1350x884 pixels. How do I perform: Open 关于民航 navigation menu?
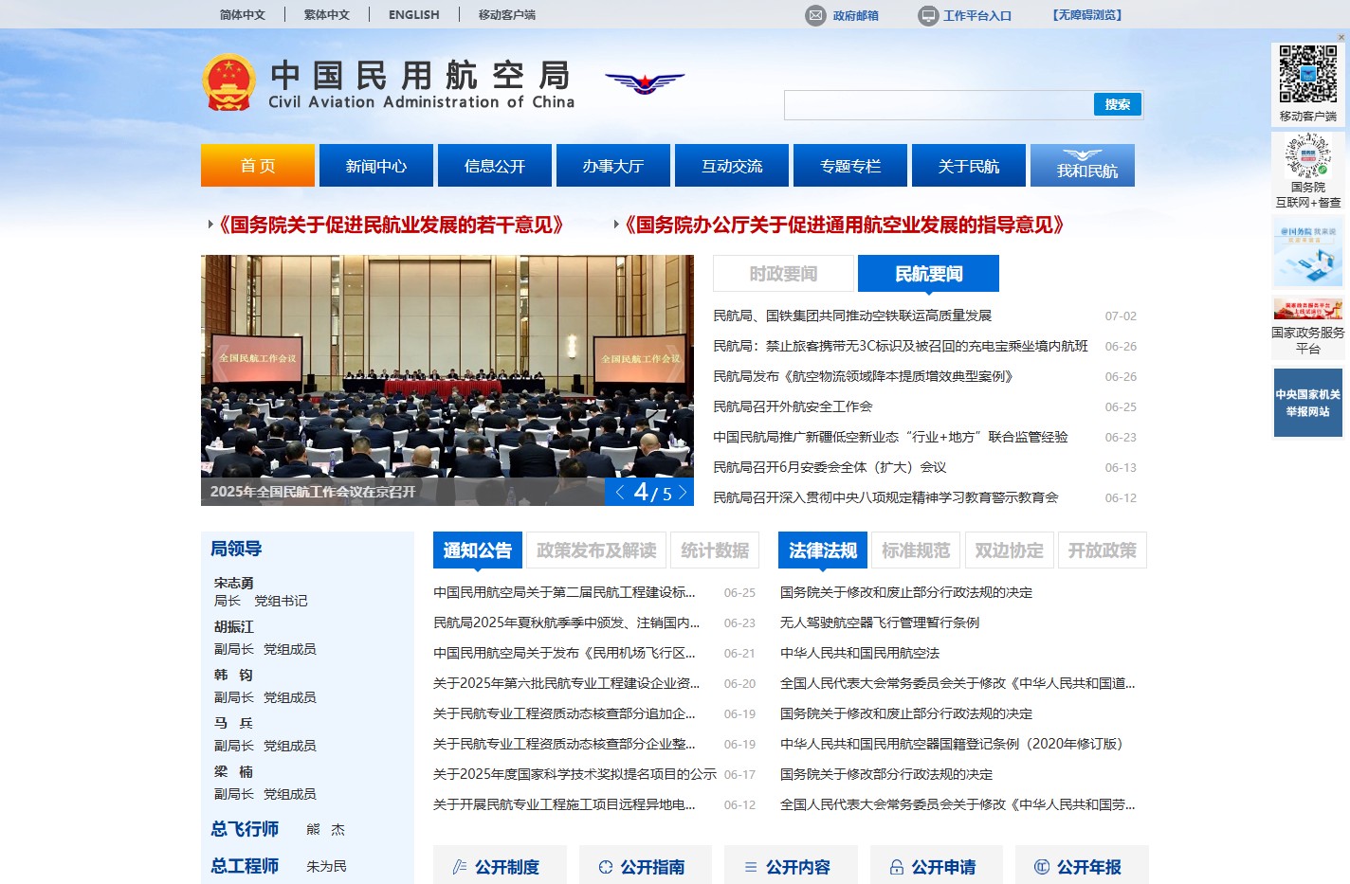tap(969, 166)
